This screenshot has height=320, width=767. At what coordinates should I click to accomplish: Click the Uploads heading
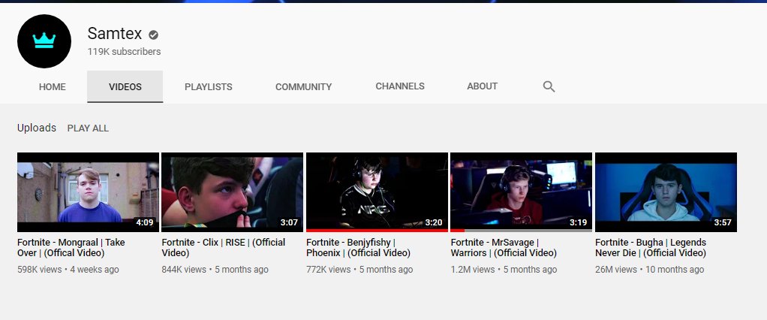[37, 128]
